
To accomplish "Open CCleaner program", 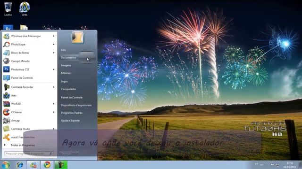I will 29,112.
